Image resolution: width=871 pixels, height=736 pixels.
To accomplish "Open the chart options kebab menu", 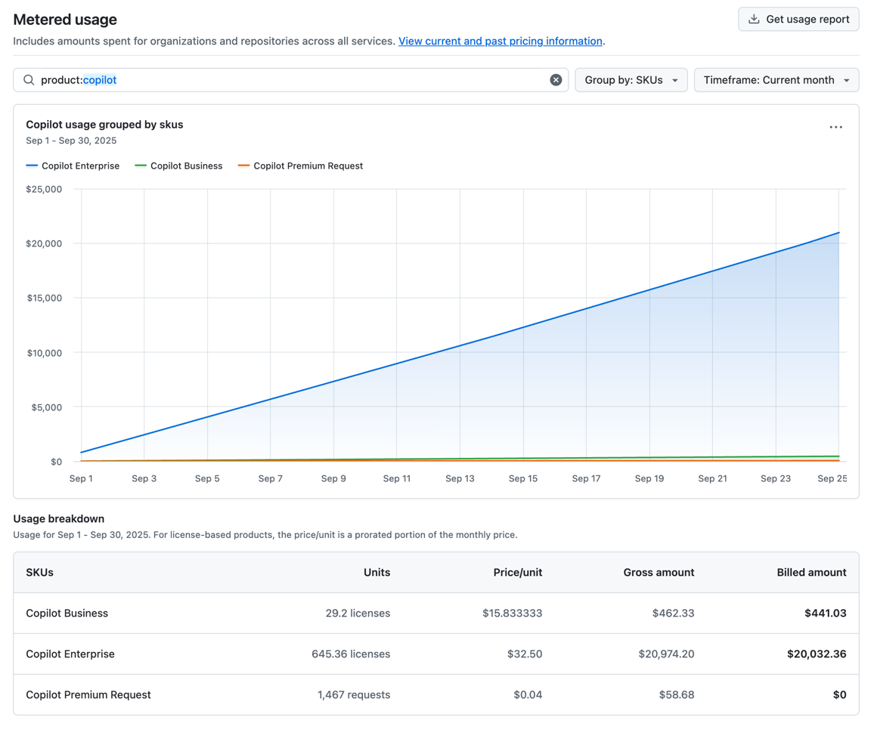I will [835, 127].
